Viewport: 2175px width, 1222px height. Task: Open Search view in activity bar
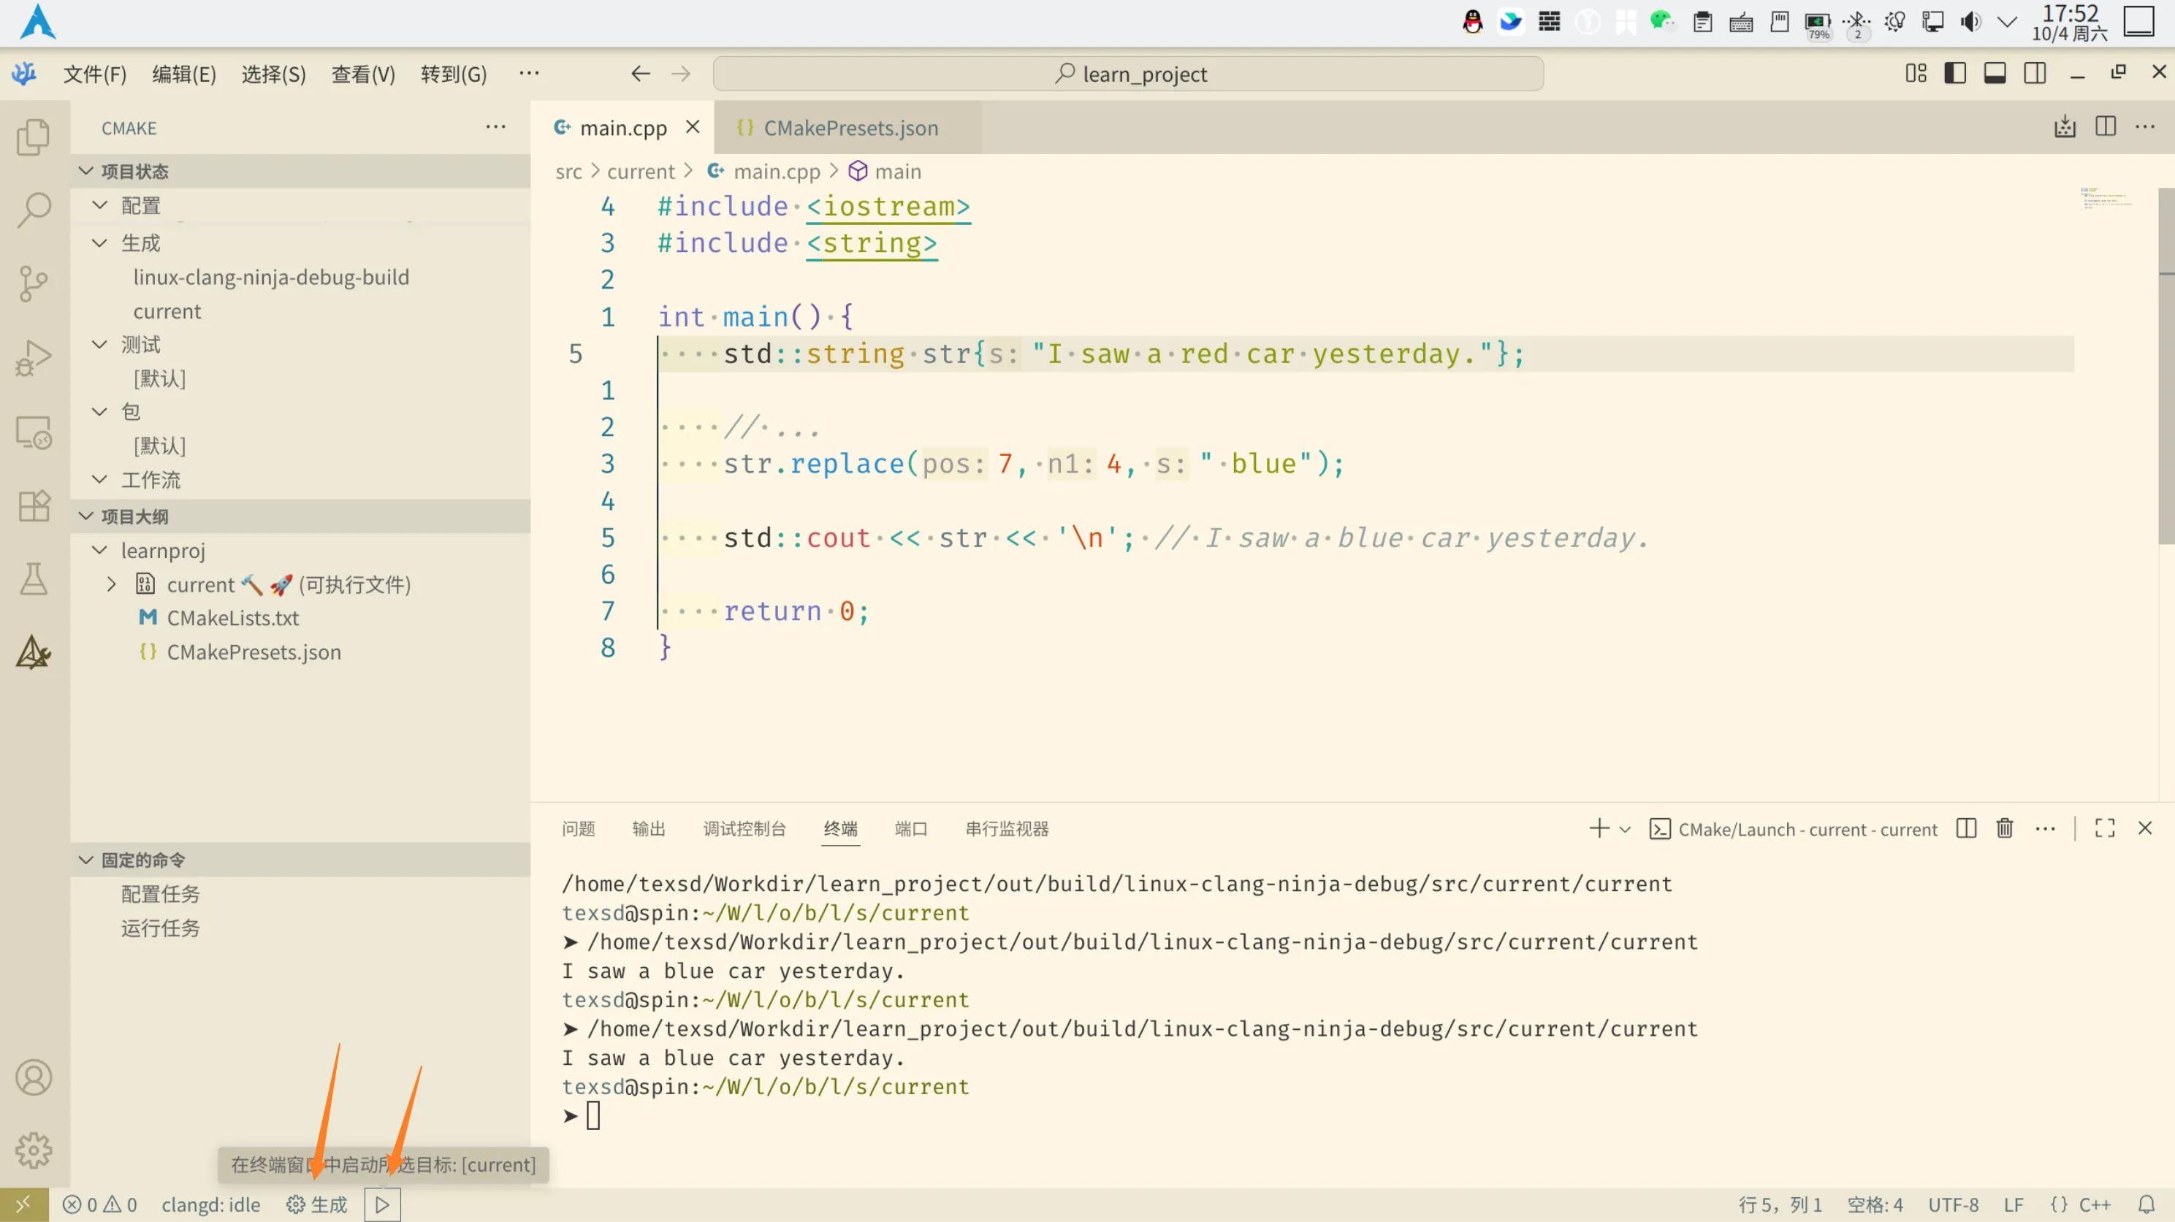pos(33,210)
